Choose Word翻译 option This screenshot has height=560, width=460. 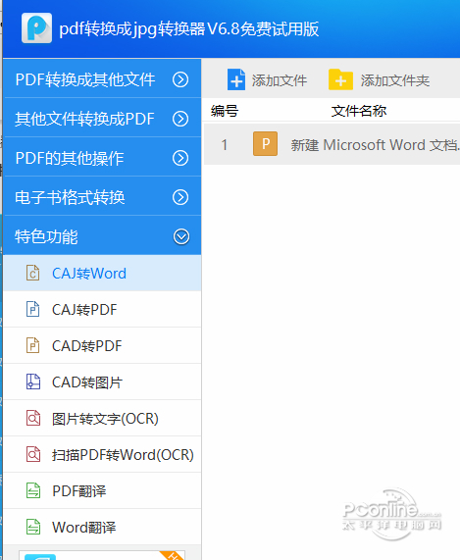coord(102,527)
